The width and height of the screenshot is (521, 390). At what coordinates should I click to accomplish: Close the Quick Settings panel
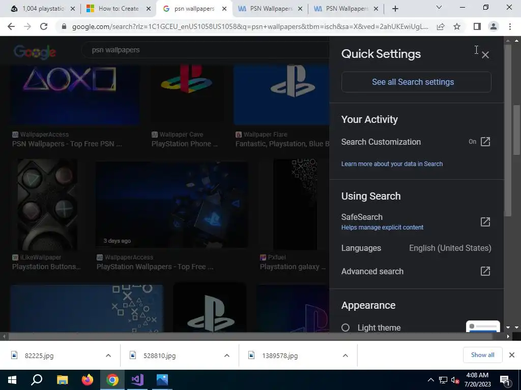[485, 55]
